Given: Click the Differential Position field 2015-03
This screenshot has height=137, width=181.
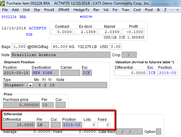Looking at the screenshot, I should [72, 125].
